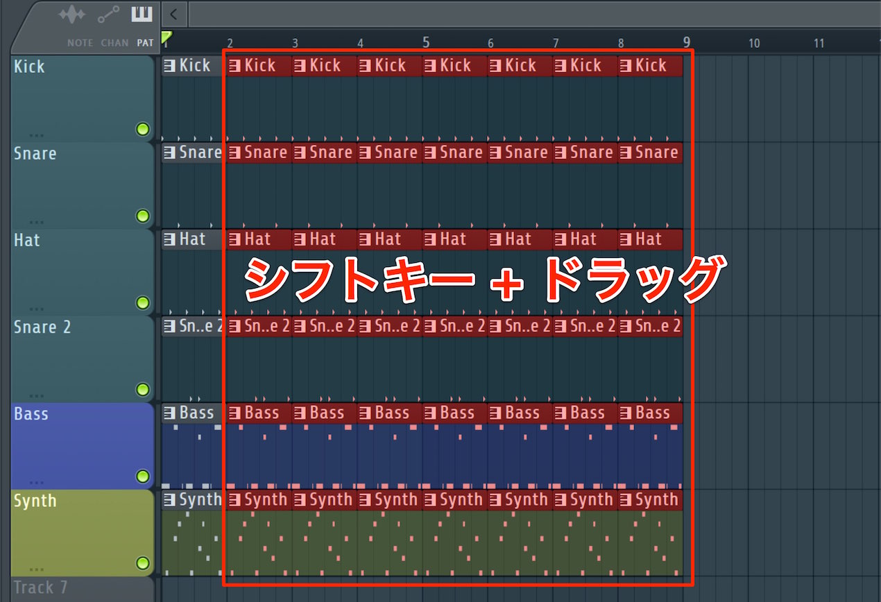Select the Synth track header

pyautogui.click(x=83, y=532)
